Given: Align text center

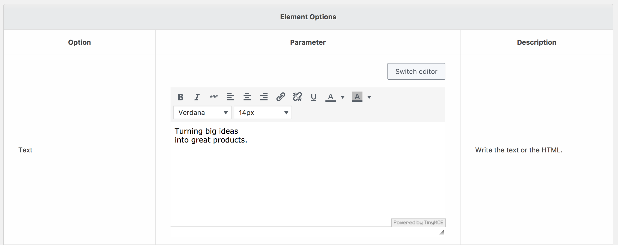Looking at the screenshot, I should click(247, 97).
